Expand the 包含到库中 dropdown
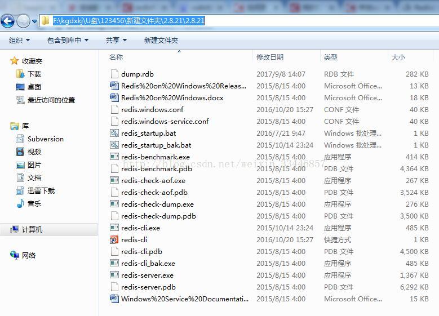 click(x=68, y=41)
